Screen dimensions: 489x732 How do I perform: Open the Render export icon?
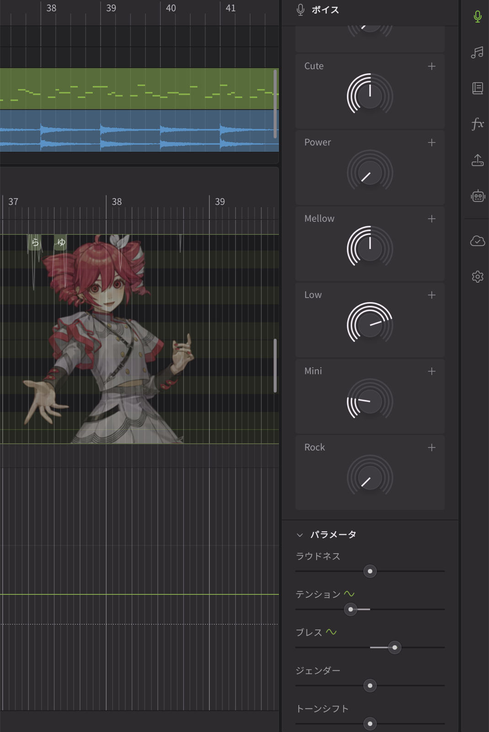477,160
